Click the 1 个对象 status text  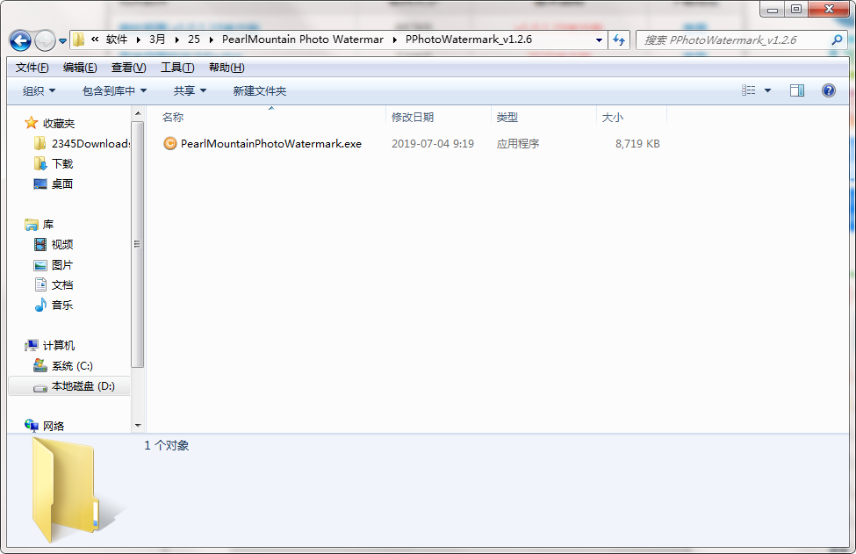coord(167,445)
